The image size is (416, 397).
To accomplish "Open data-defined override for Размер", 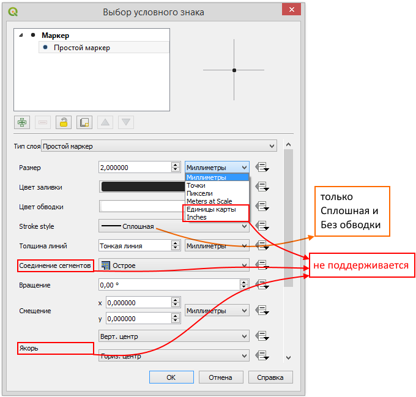I will (263, 168).
